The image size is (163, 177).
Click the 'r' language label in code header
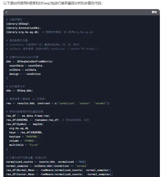click(x=7, y=12)
